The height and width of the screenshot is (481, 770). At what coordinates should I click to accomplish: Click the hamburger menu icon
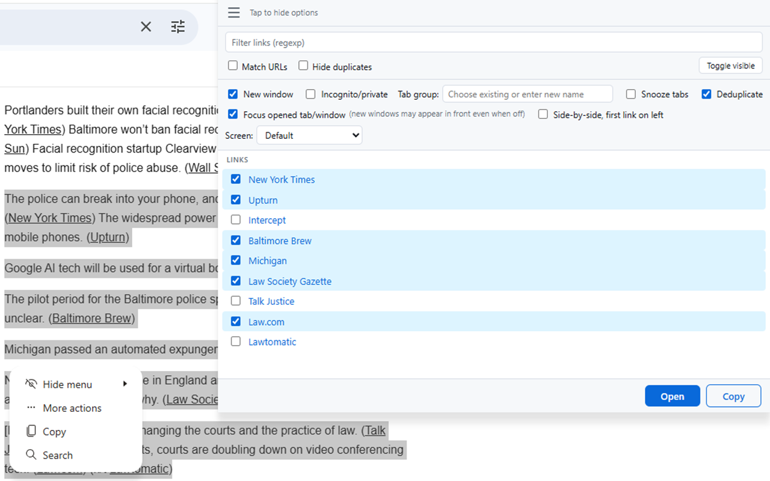pos(234,13)
